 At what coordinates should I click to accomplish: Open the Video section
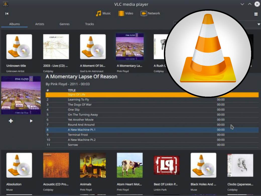tap(126, 13)
